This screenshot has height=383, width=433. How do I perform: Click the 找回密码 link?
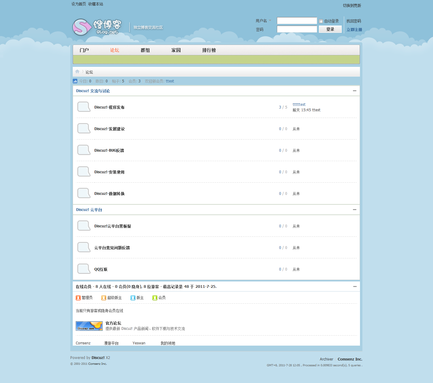point(354,21)
